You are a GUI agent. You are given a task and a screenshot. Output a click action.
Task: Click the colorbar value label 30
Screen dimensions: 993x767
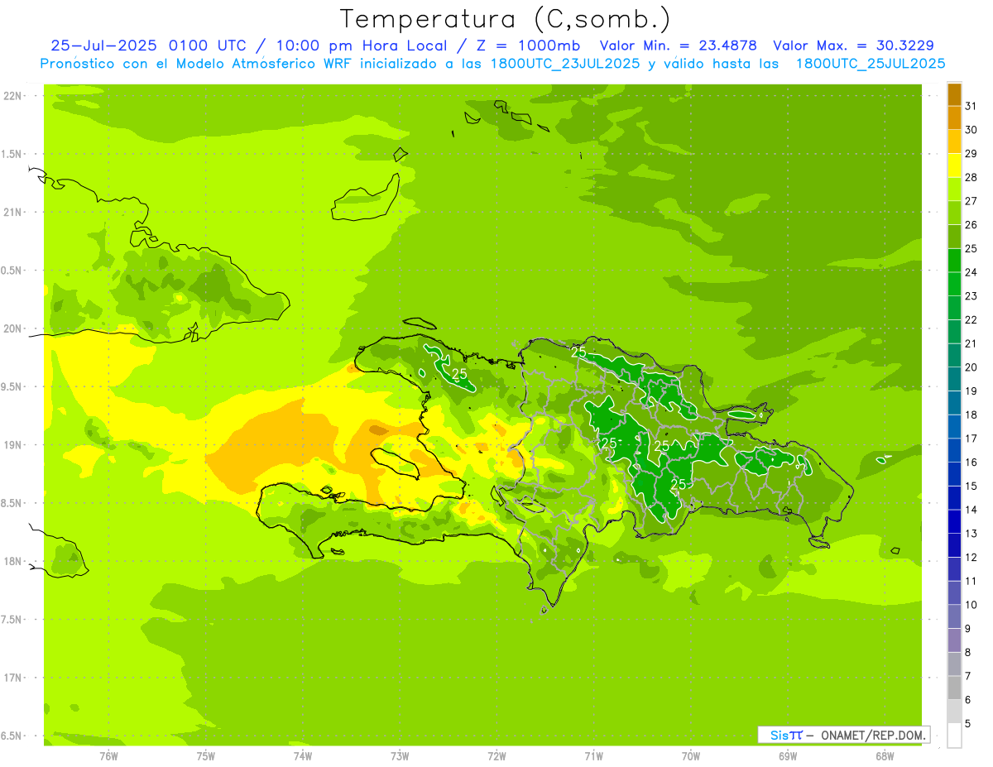[x=971, y=130]
